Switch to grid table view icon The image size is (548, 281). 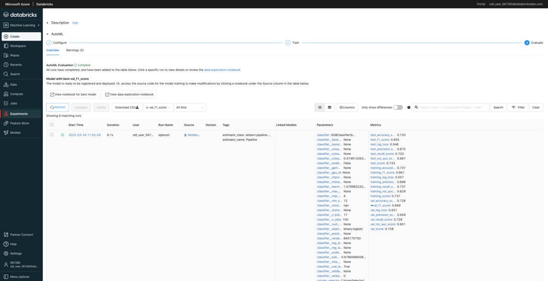pos(330,107)
